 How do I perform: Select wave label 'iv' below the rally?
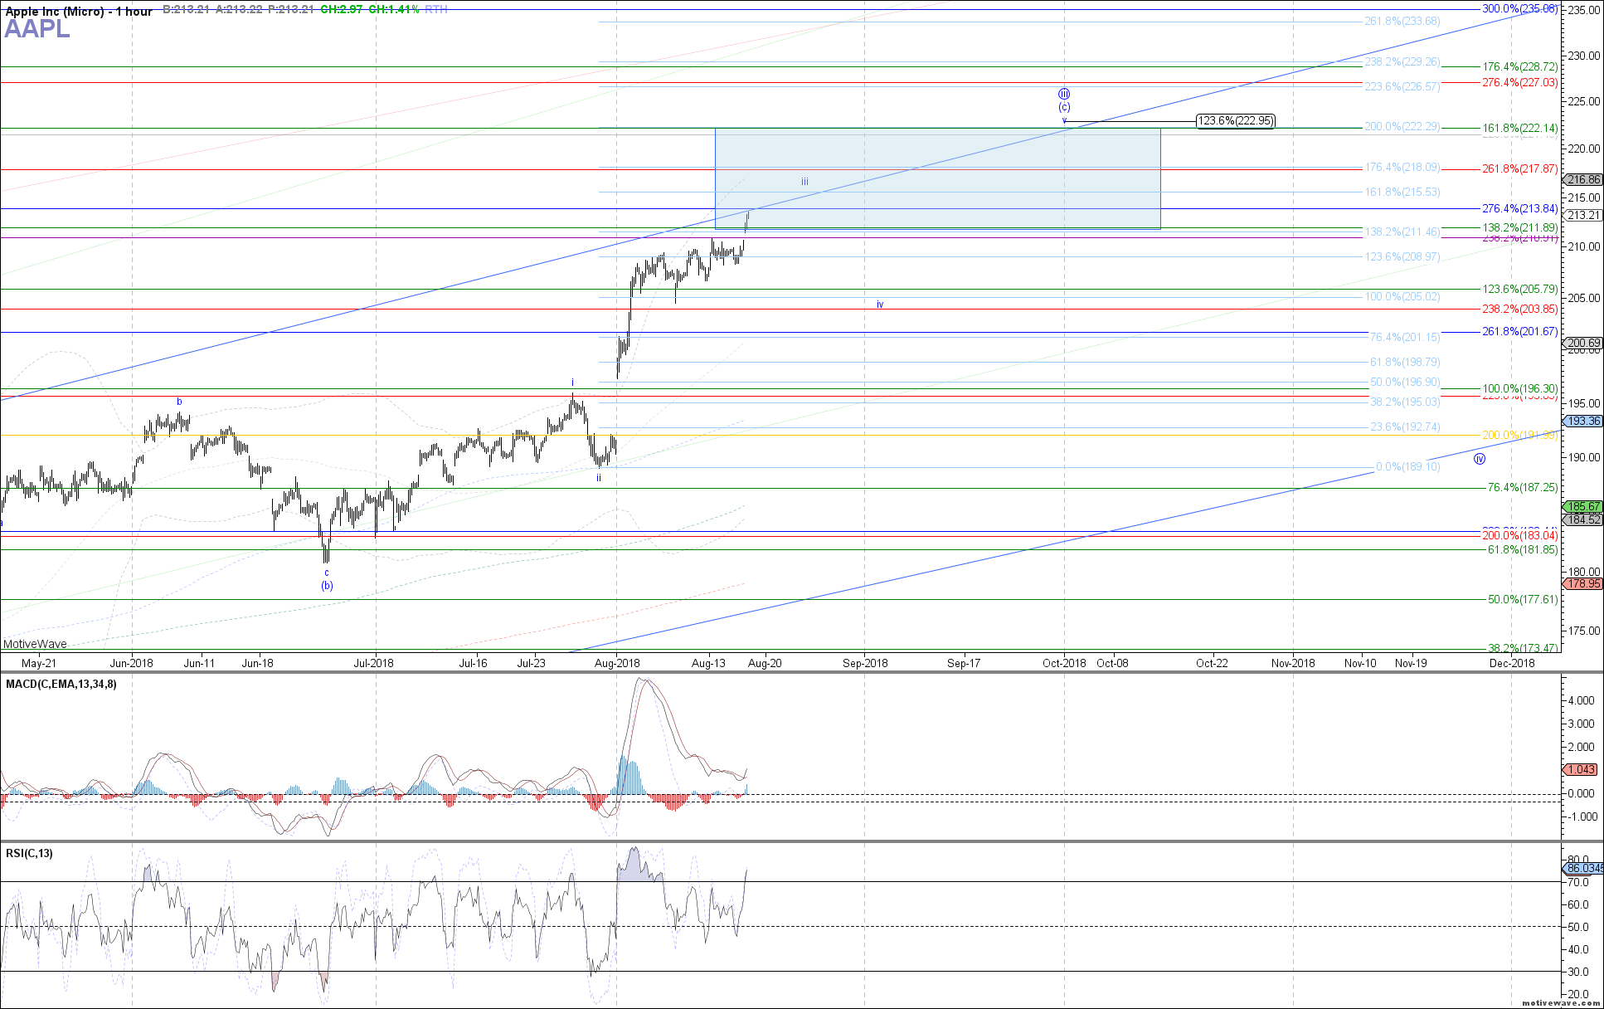880,305
